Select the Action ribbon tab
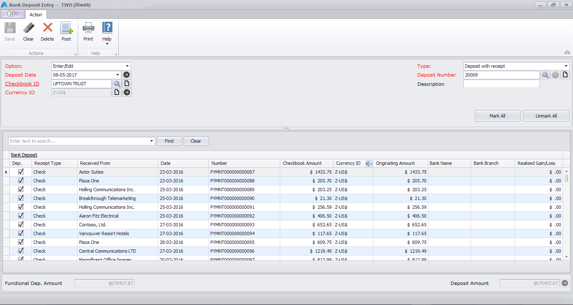 pyautogui.click(x=36, y=15)
